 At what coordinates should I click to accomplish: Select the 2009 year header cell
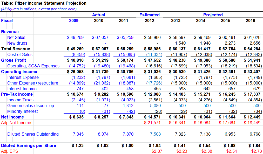[74, 20]
